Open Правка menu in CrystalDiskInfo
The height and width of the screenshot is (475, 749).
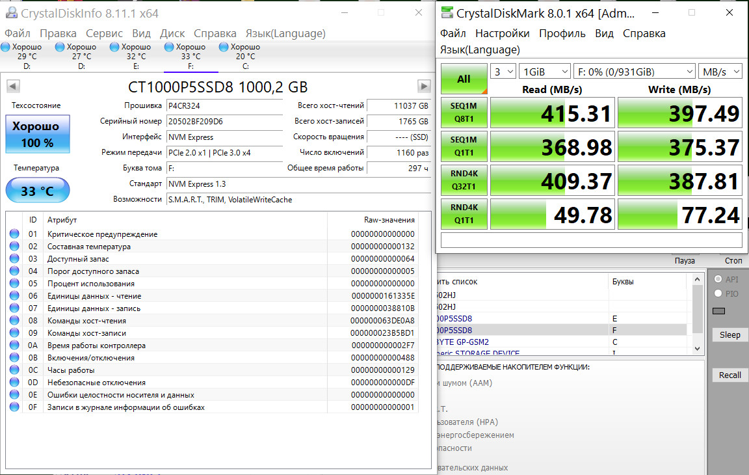[58, 33]
